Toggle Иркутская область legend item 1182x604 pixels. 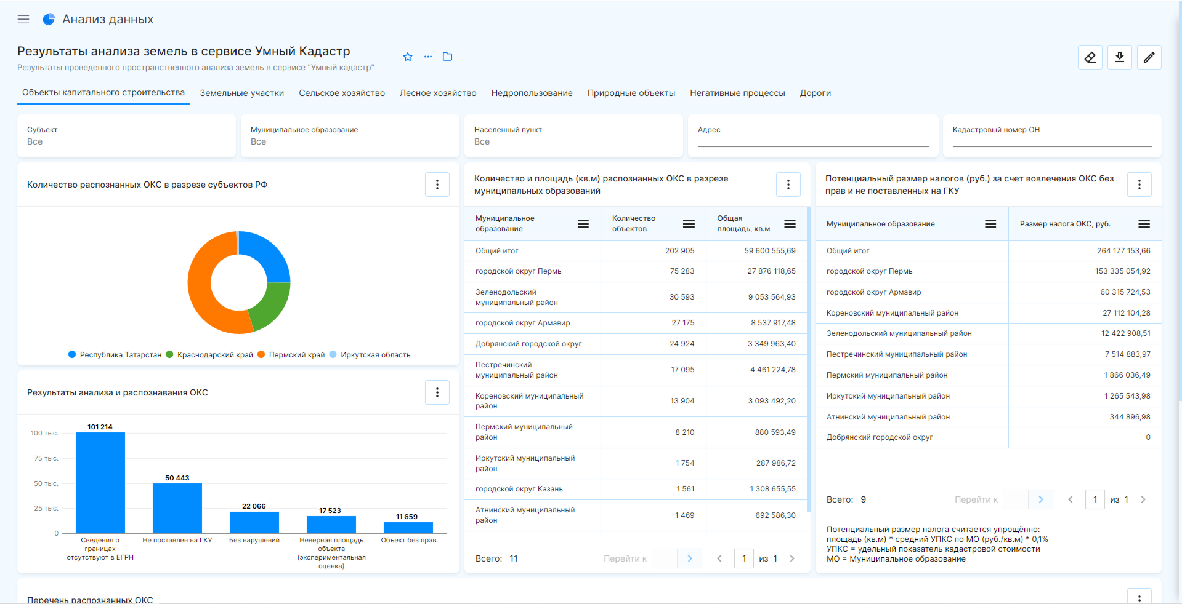click(370, 355)
